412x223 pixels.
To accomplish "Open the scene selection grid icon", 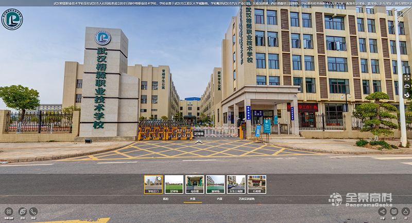I will coord(9,211).
